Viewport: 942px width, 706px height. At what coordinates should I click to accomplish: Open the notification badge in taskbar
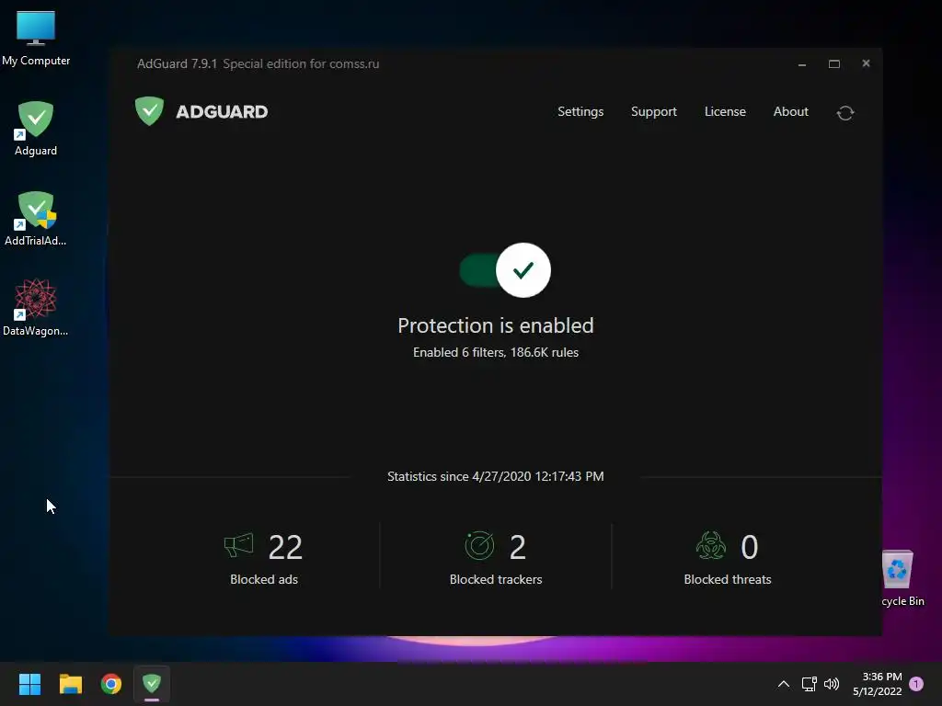point(916,684)
